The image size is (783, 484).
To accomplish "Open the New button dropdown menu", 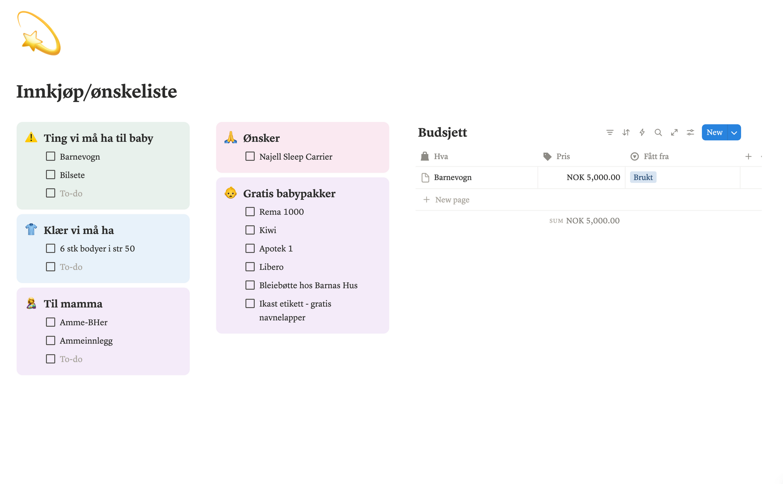I will (734, 132).
